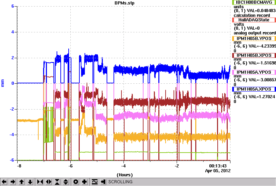Click the 'analog output record' description text
The image size is (276, 186).
click(255, 33)
